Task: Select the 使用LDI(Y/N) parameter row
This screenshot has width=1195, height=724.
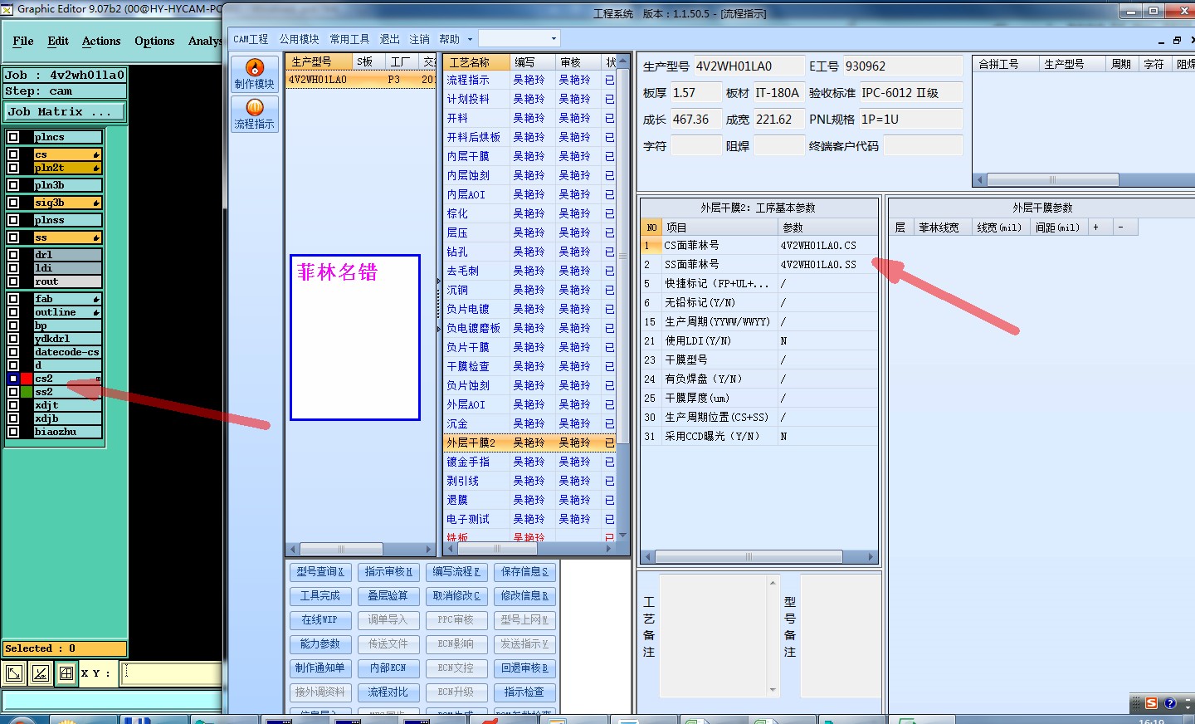Action: [x=759, y=341]
